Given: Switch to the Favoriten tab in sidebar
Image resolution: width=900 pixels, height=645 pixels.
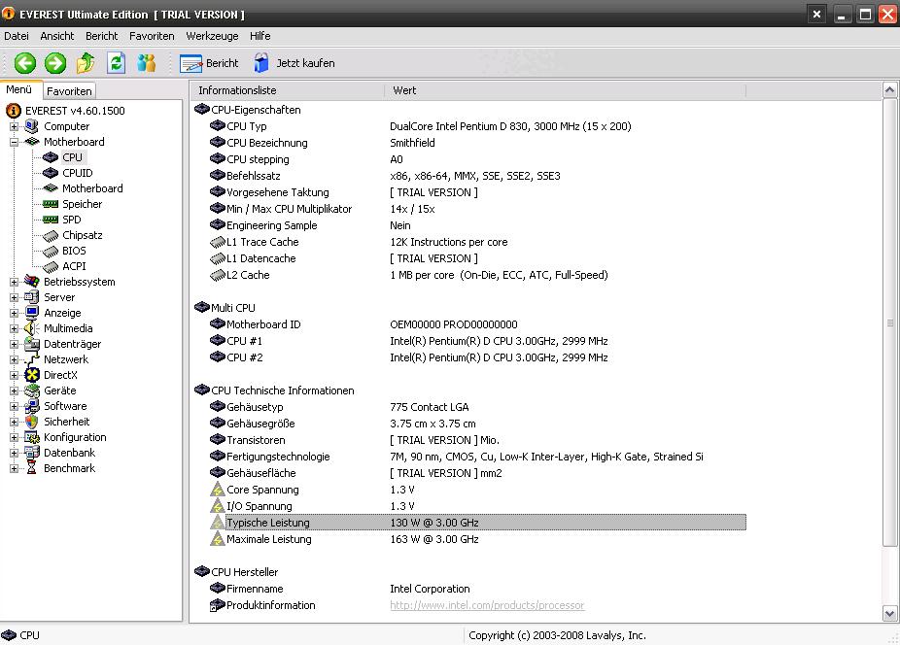Looking at the screenshot, I should tap(69, 90).
